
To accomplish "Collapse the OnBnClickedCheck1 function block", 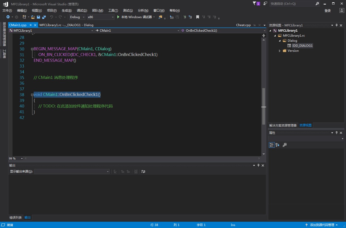I will tap(32, 95).
